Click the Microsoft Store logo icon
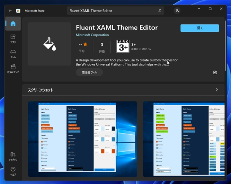This screenshot has height=184, width=231. [x=18, y=11]
